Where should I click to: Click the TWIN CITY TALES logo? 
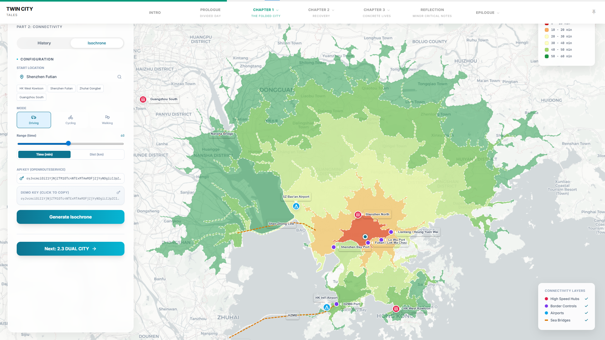click(x=20, y=11)
